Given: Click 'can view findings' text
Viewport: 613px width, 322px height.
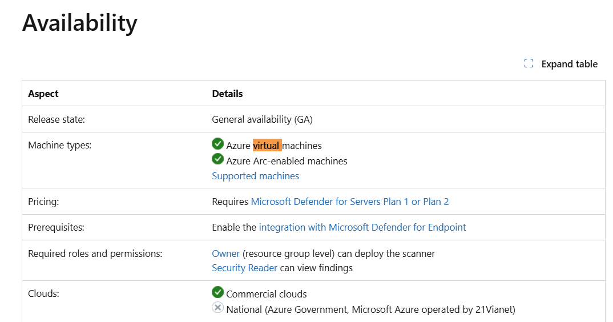Looking at the screenshot, I should click(x=316, y=268).
